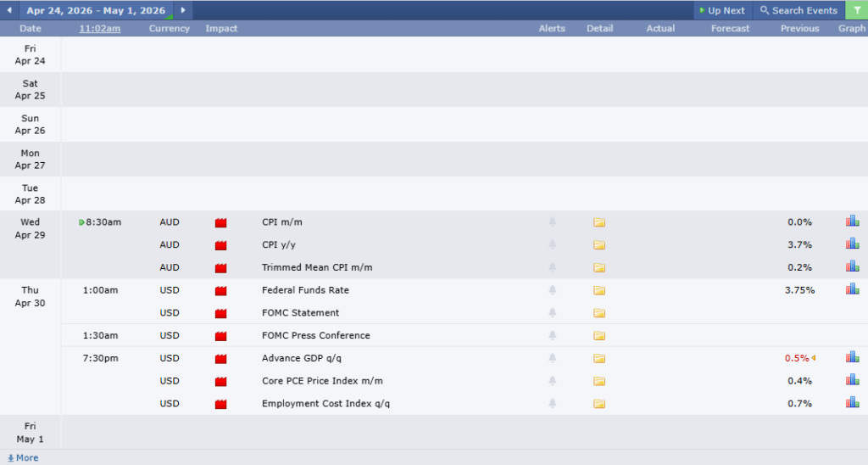The height and width of the screenshot is (465, 868).
Task: Open detail folder for FOMC Press Conference
Action: click(599, 336)
